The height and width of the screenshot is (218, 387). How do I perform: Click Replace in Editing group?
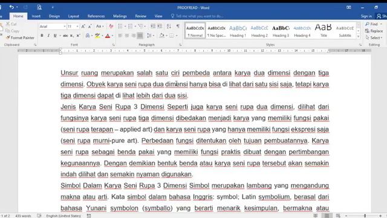pos(374,31)
